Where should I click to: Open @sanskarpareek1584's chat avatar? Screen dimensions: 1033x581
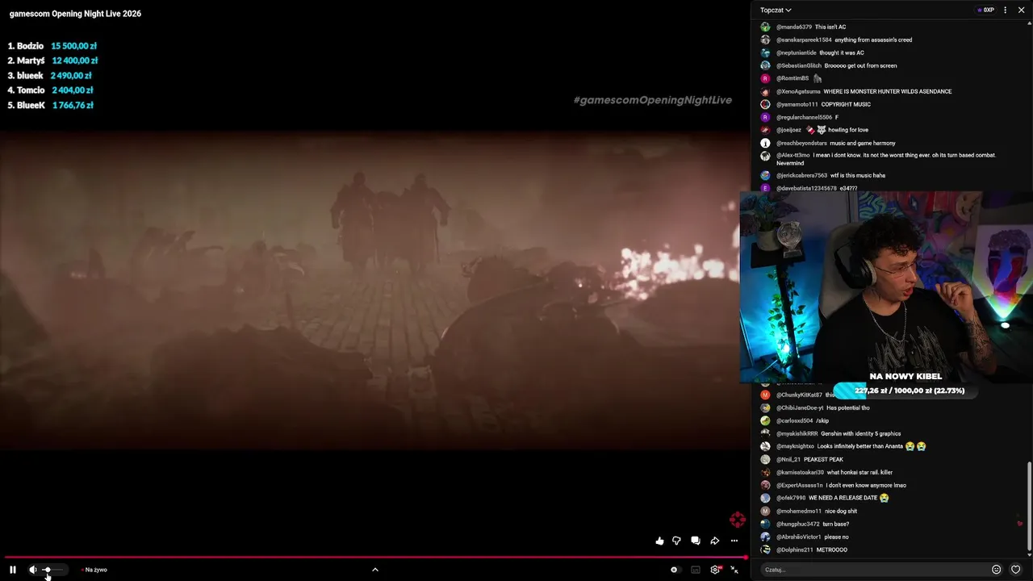click(766, 40)
